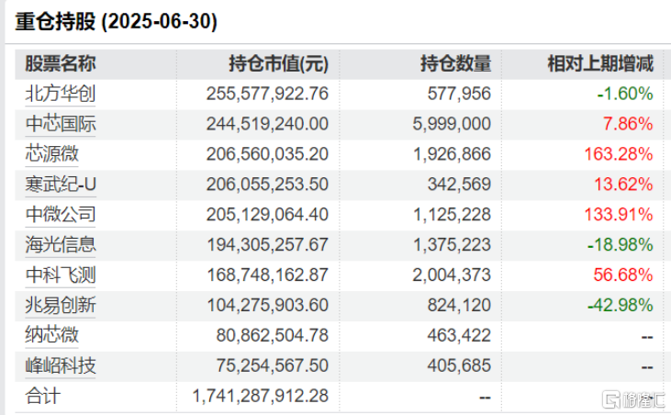Image resolution: width=671 pixels, height=415 pixels.
Task: Open the 寒武纪-U stock page
Action: pyautogui.click(x=61, y=185)
